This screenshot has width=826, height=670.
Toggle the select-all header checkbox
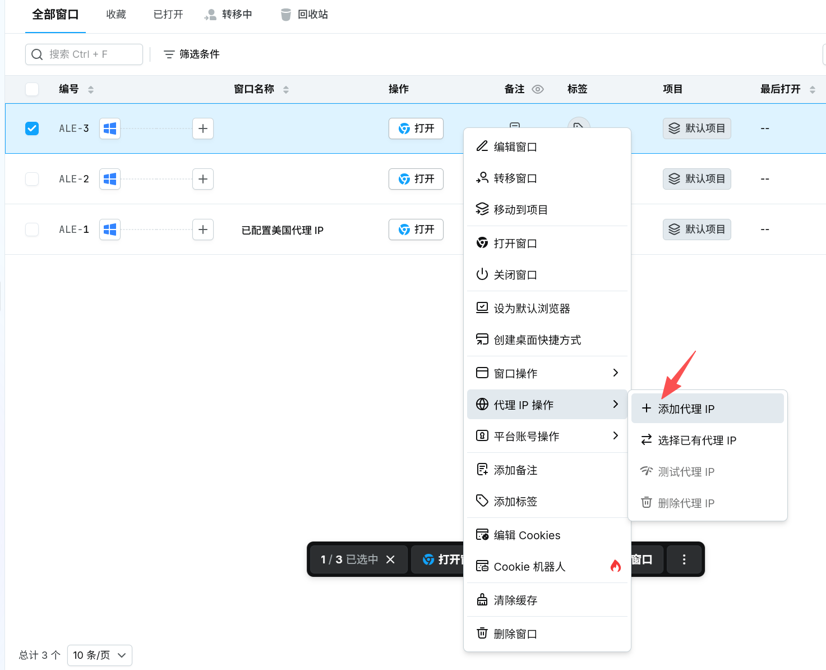point(32,89)
